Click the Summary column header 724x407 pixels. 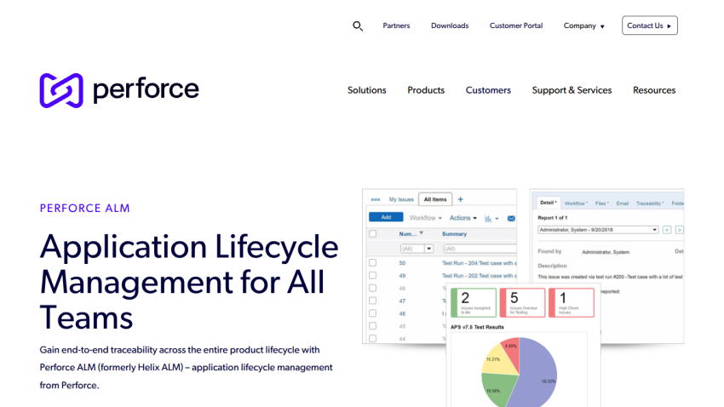point(454,234)
